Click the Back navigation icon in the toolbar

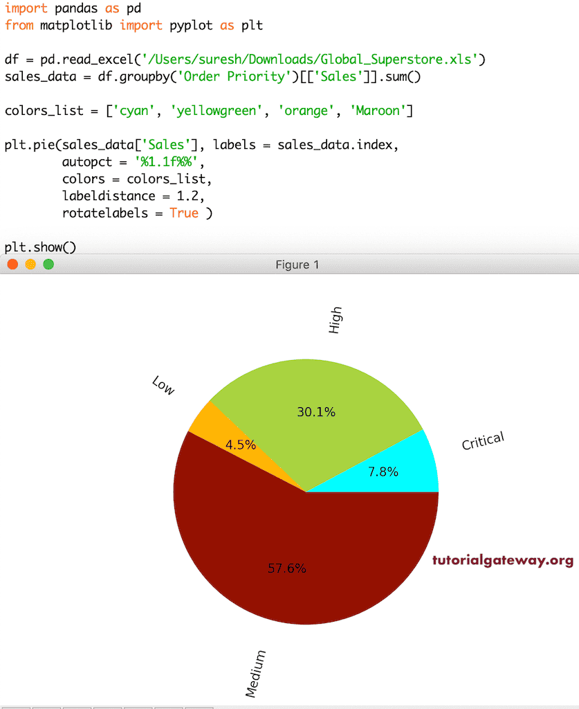[x=46, y=705]
